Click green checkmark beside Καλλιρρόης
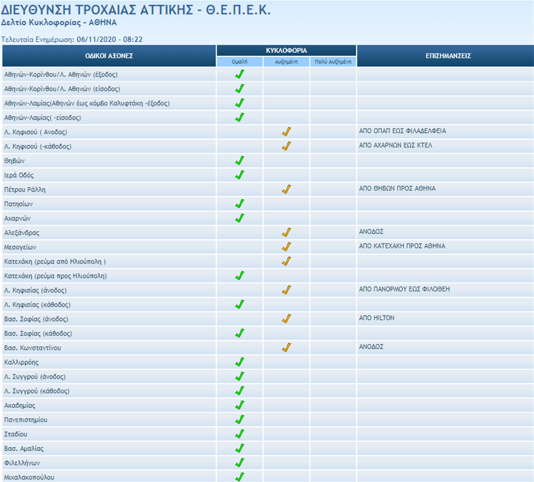Viewport: 534px width, 482px height. (240, 362)
